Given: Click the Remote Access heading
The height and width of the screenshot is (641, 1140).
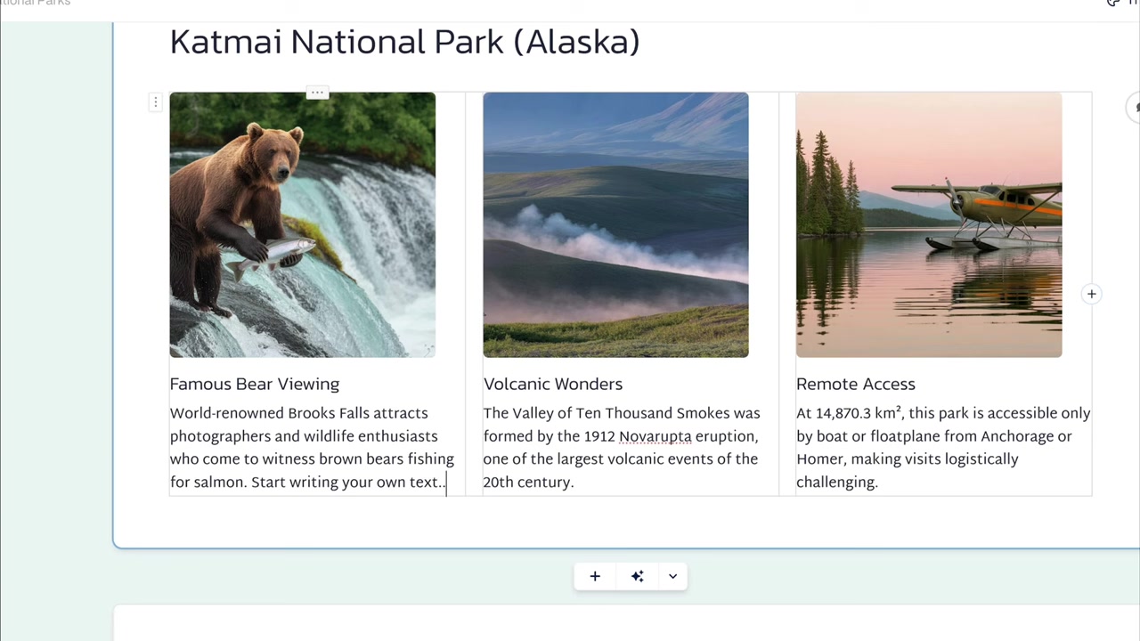Looking at the screenshot, I should tap(856, 384).
